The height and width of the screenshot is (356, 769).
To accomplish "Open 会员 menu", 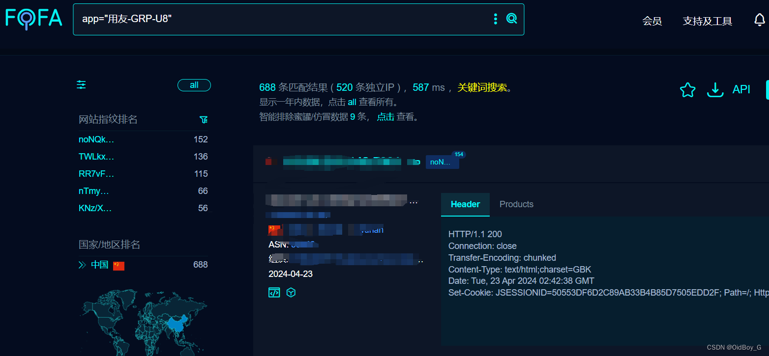I will click(652, 21).
